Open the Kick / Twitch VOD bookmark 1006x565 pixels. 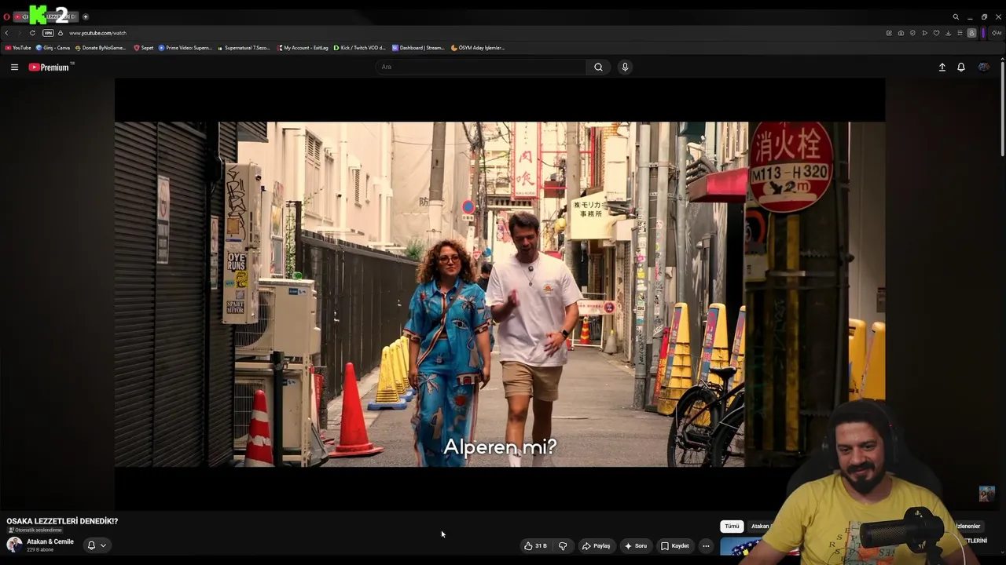click(360, 48)
